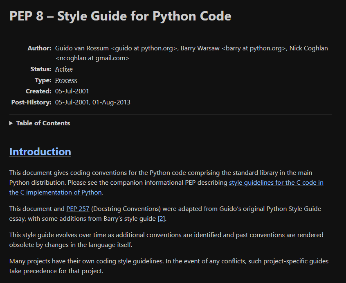The height and width of the screenshot is (283, 346).
Task: Open the Introduction section heading link
Action: click(x=40, y=152)
